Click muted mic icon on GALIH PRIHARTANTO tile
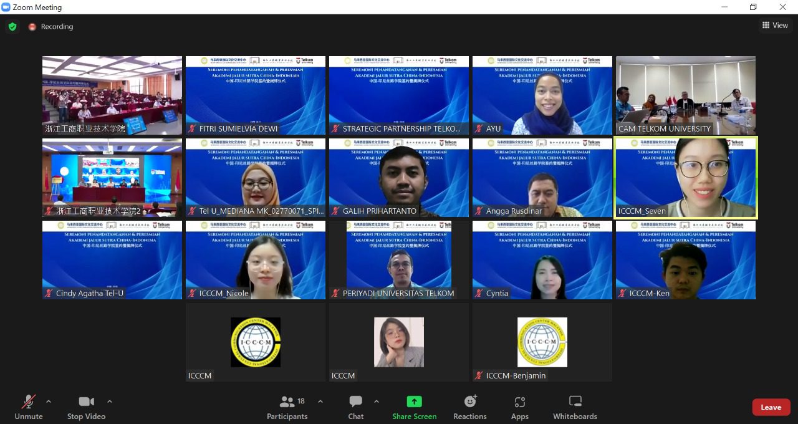798x424 pixels. click(x=336, y=211)
